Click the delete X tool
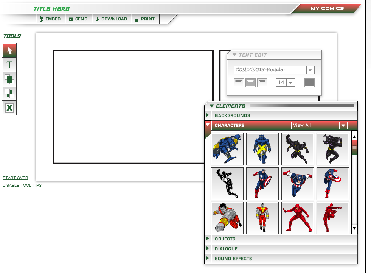 (9, 108)
